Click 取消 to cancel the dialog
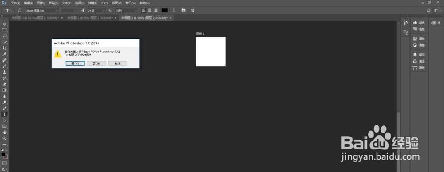The image size is (444, 172). 118,63
